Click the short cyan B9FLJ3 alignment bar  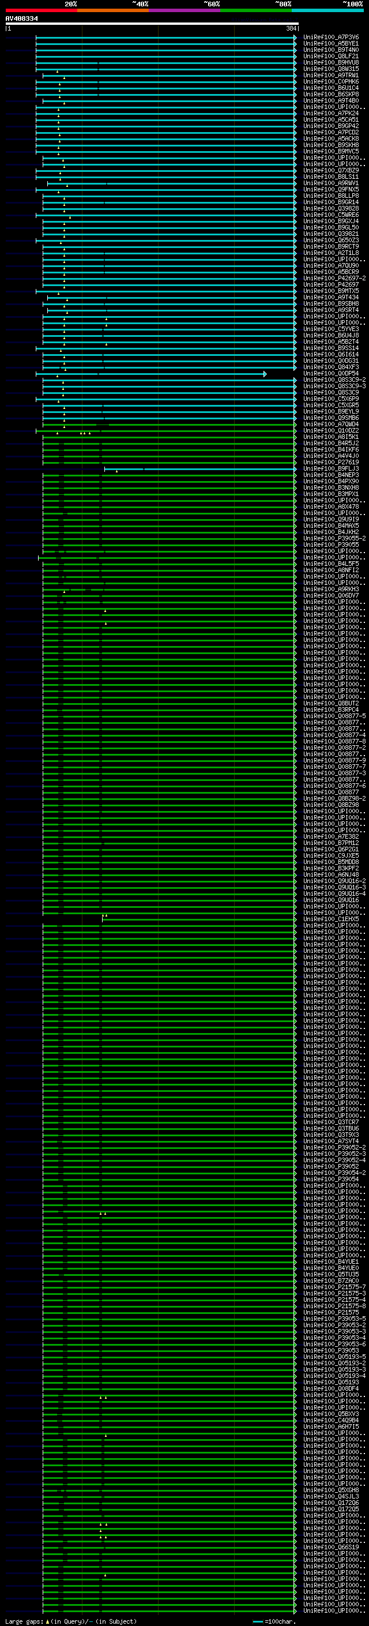point(199,469)
